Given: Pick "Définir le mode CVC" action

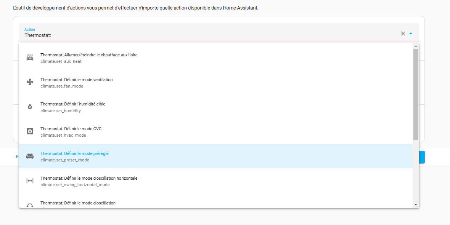Looking at the screenshot, I should [x=216, y=132].
